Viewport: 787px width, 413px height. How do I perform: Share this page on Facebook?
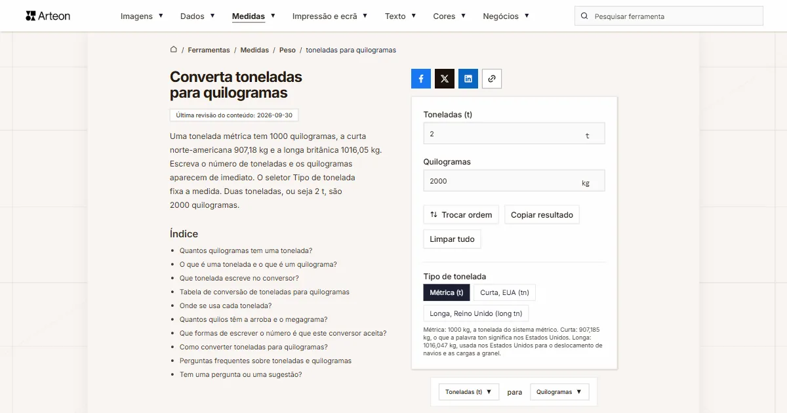coord(421,79)
